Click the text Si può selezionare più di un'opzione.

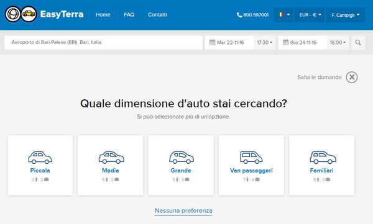[183, 117]
